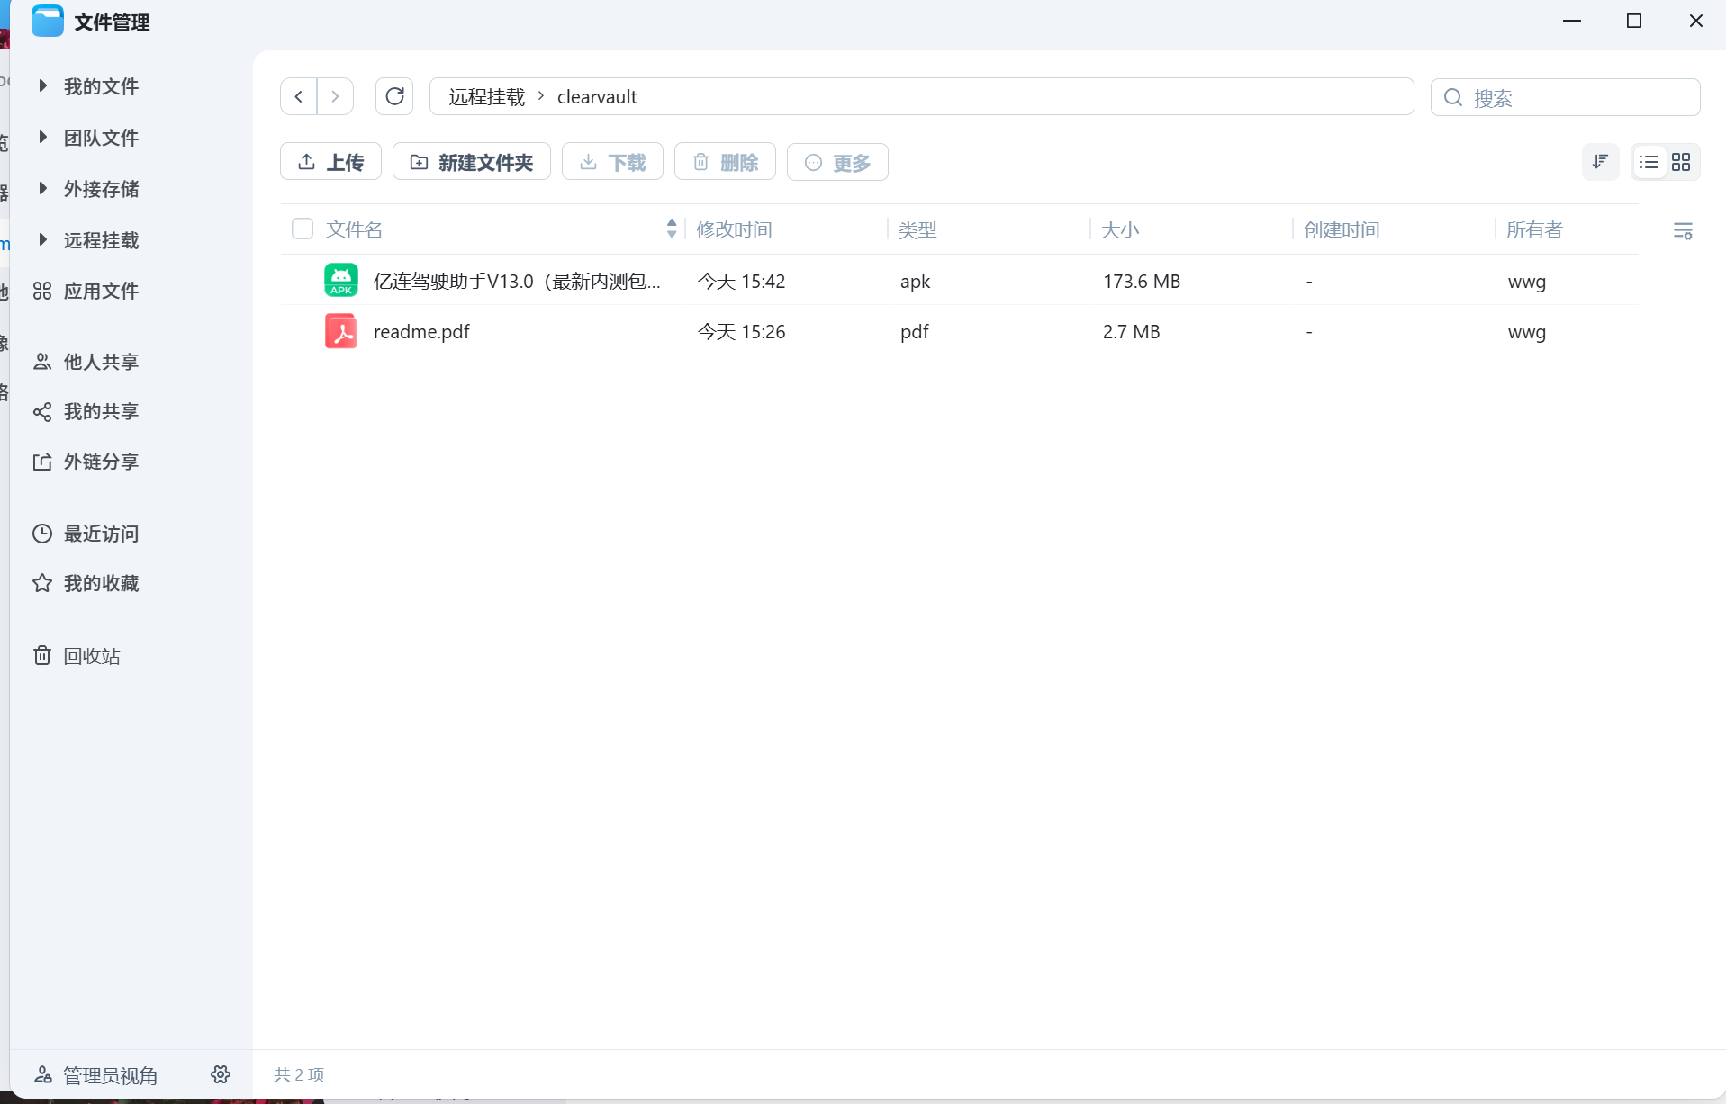The width and height of the screenshot is (1726, 1104).
Task: Click the APK file icon
Action: [341, 281]
